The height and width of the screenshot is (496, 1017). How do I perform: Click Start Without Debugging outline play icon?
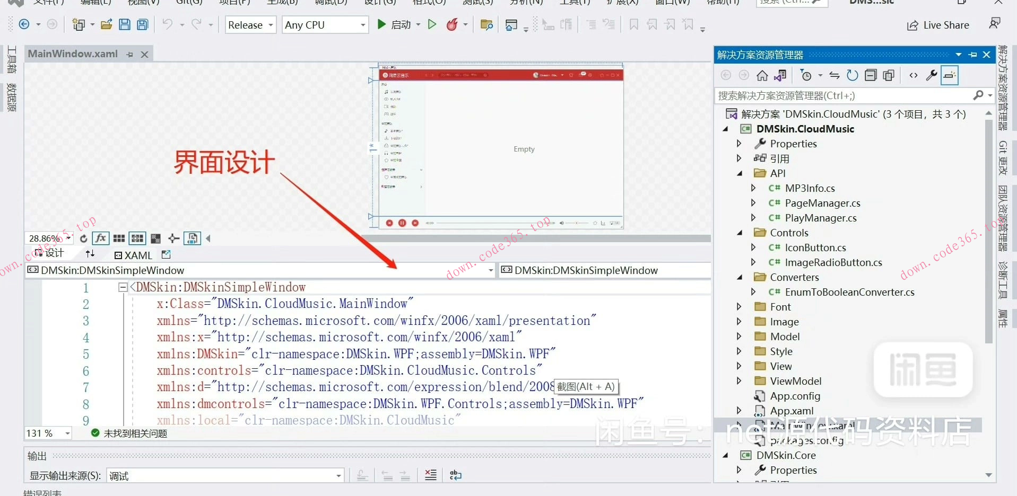(432, 24)
